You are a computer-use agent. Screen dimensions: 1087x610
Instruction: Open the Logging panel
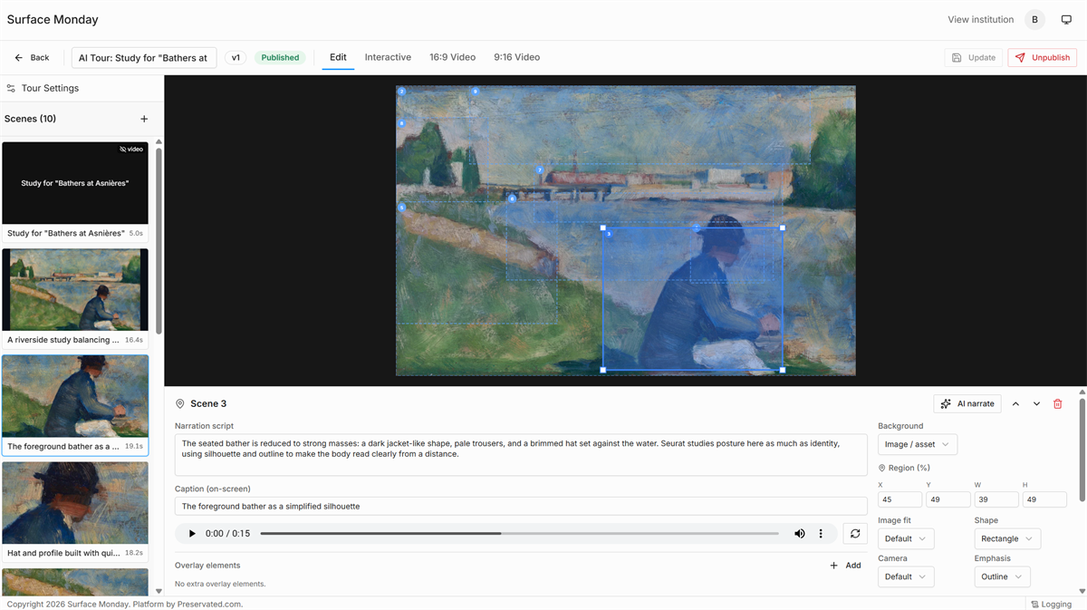1051,604
